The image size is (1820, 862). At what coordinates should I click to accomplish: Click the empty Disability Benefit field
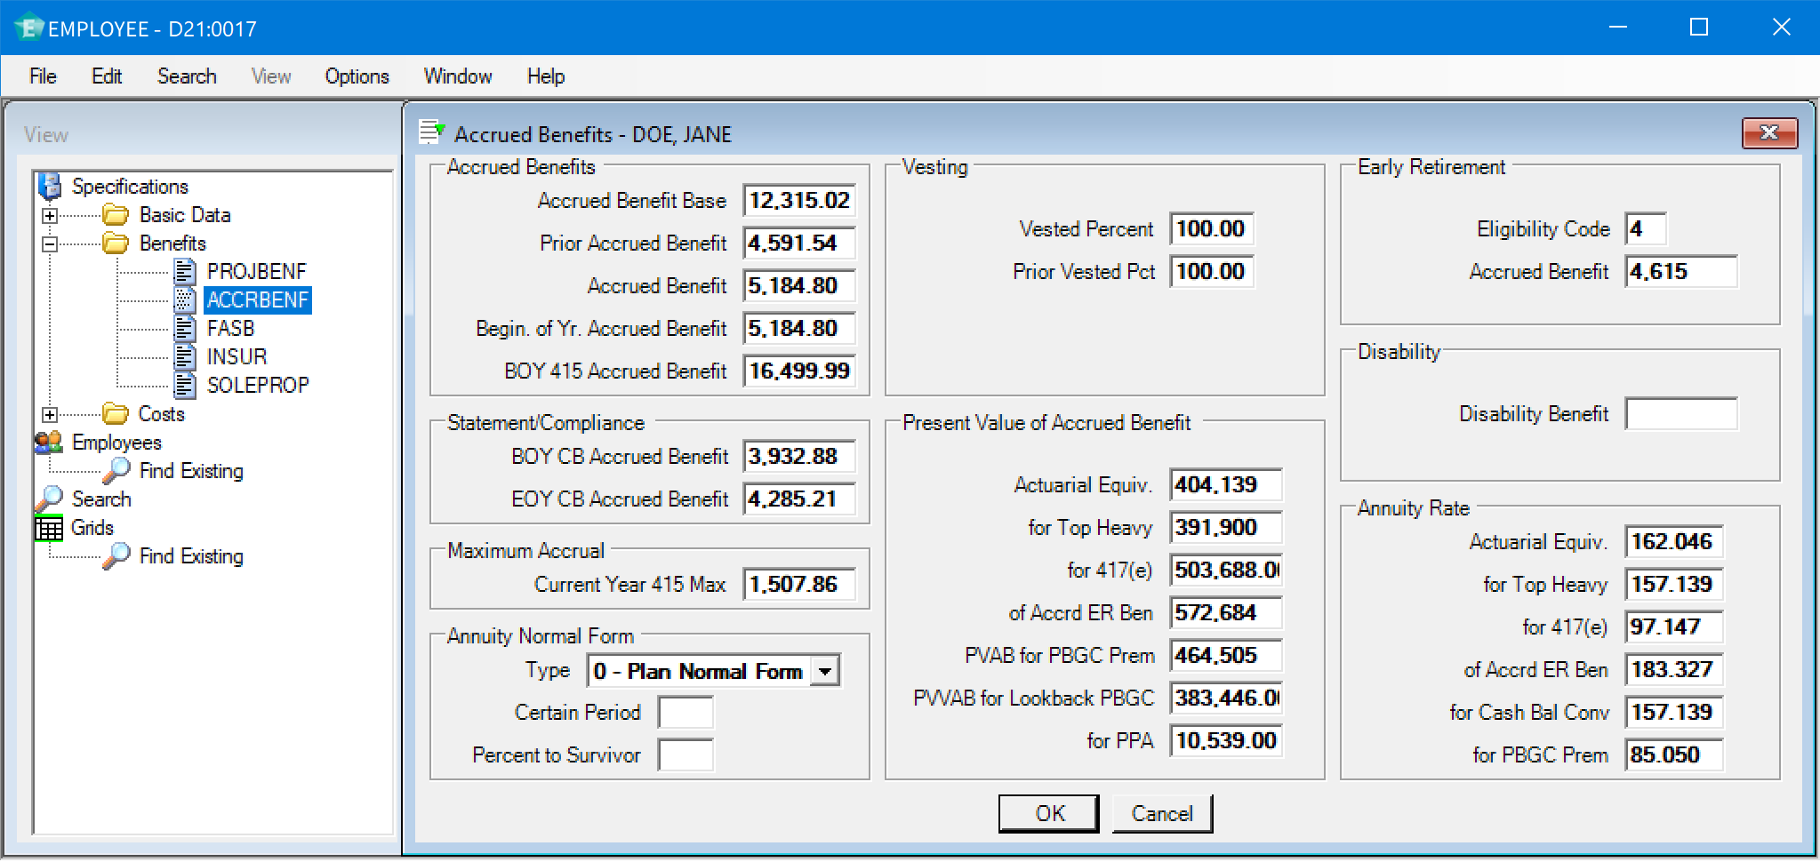pos(1681,413)
